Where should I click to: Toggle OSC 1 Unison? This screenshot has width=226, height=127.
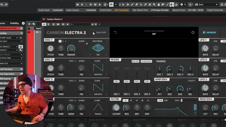82,41
